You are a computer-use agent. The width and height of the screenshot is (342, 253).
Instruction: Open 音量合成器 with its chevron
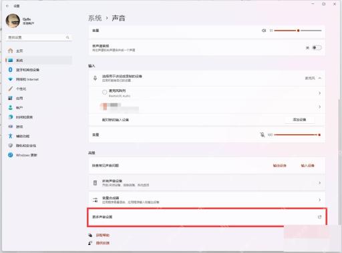(319, 200)
